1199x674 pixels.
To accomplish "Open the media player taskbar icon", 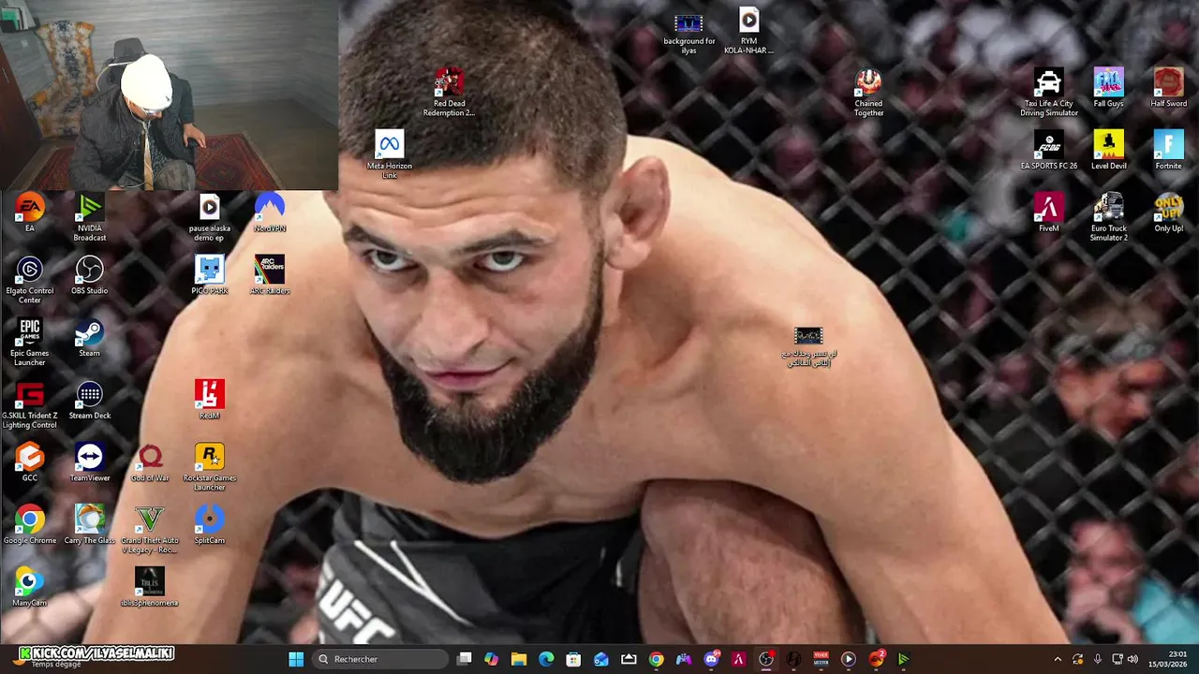I will pyautogui.click(x=848, y=659).
